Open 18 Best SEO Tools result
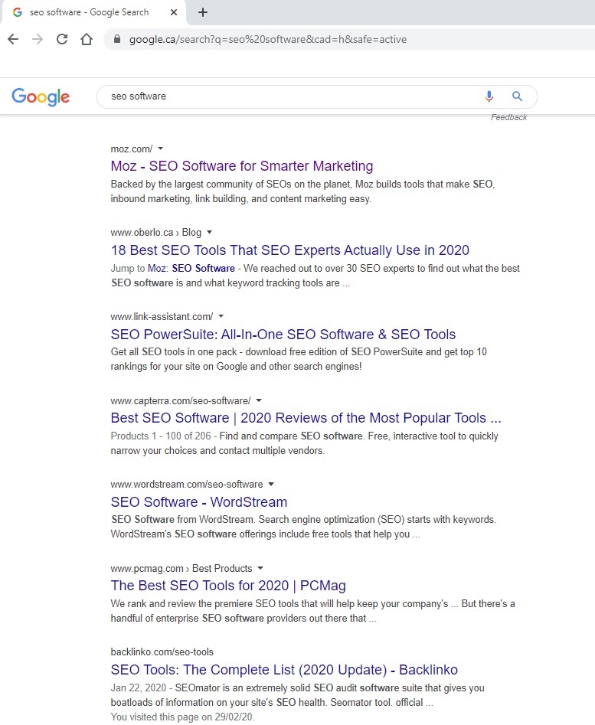This screenshot has width=595, height=725. 290,250
